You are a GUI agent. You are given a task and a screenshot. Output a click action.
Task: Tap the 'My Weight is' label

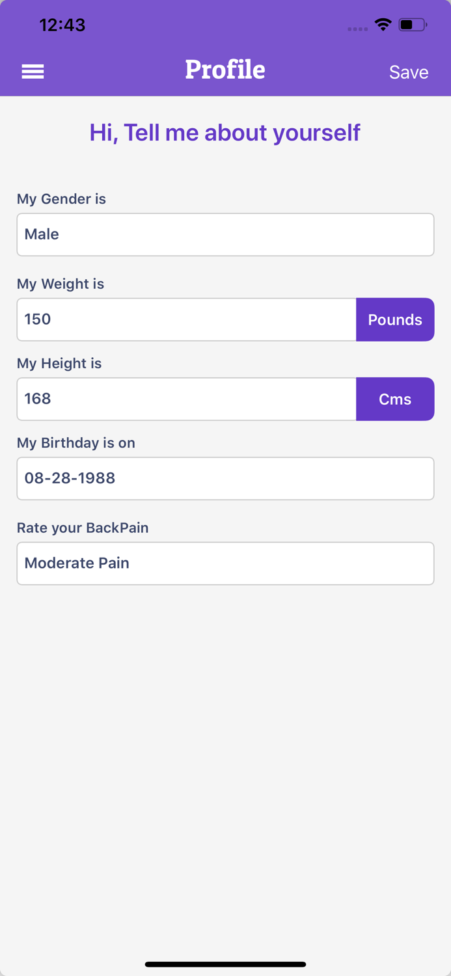point(61,284)
